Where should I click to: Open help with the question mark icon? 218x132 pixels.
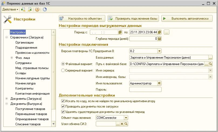(x=37, y=9)
